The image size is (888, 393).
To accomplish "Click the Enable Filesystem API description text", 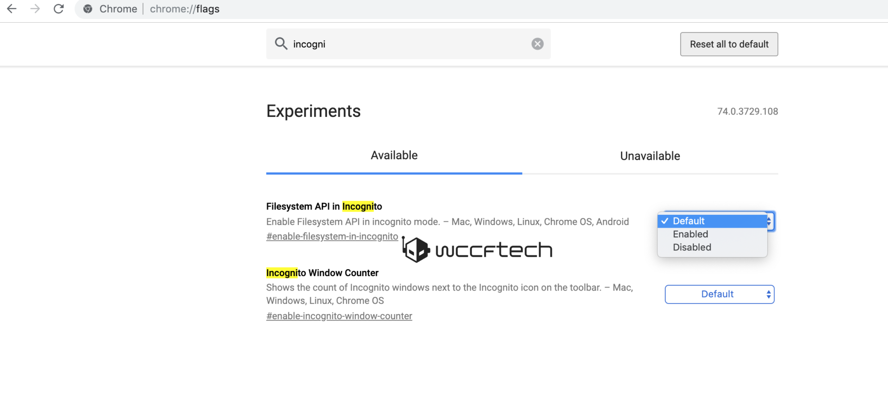I will point(447,222).
